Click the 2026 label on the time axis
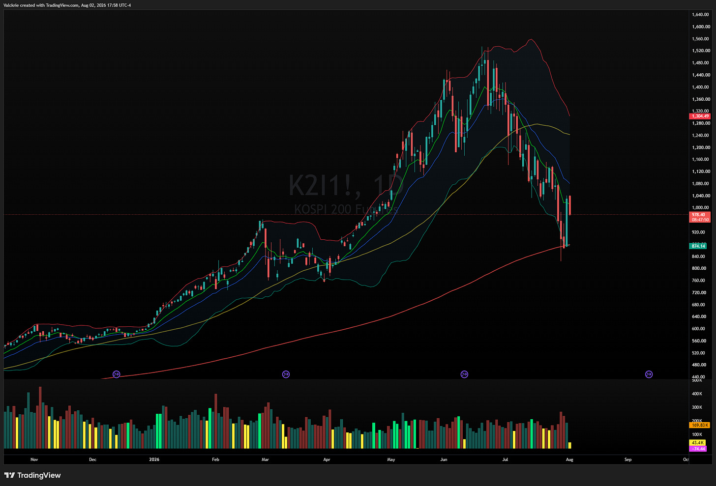Screen dimensions: 716x486 pyautogui.click(x=154, y=459)
